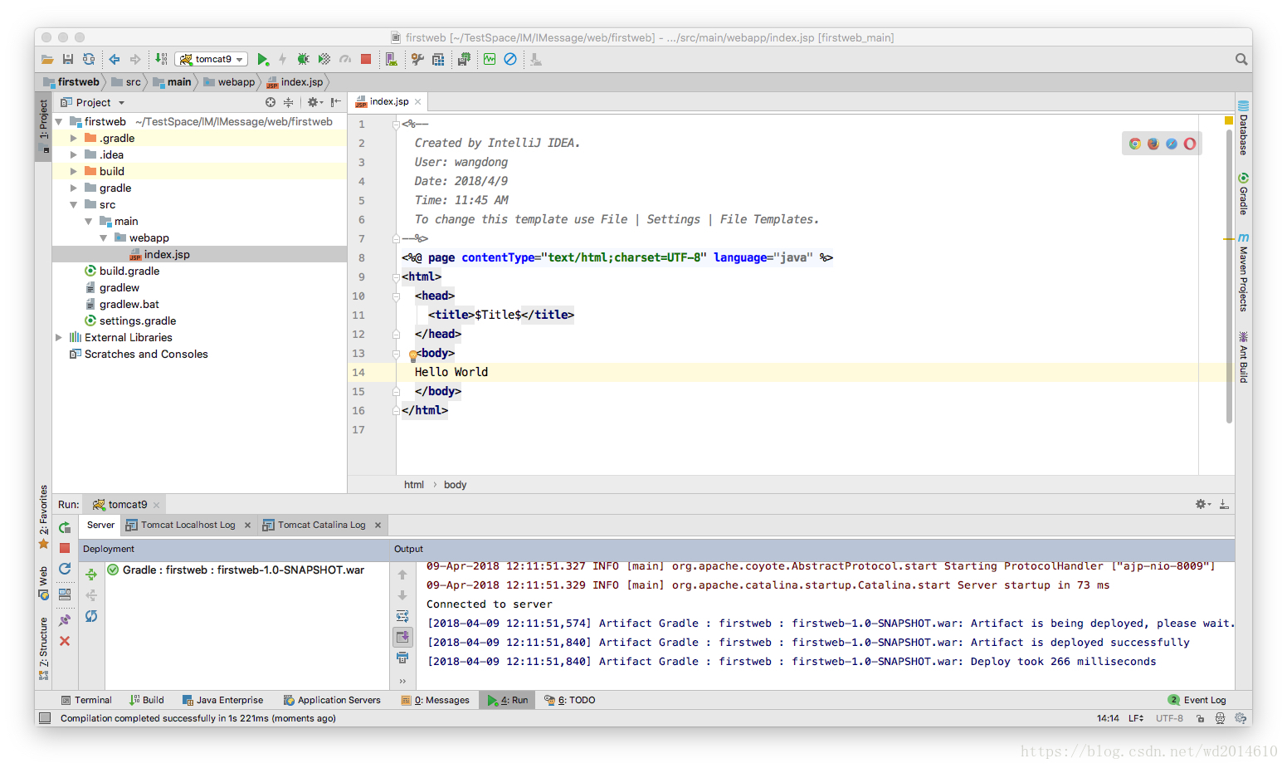This screenshot has width=1287, height=768.
Task: Click Scroll from Source target icon
Action: [x=271, y=102]
